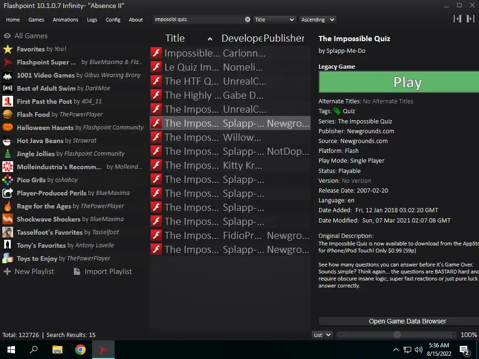Viewport: 479px width, 359px height.
Task: Select the Flashpoint Super playlist icon
Action: [7, 62]
